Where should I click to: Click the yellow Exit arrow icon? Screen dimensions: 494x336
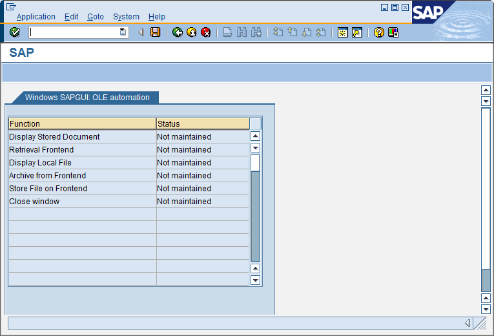tap(192, 32)
